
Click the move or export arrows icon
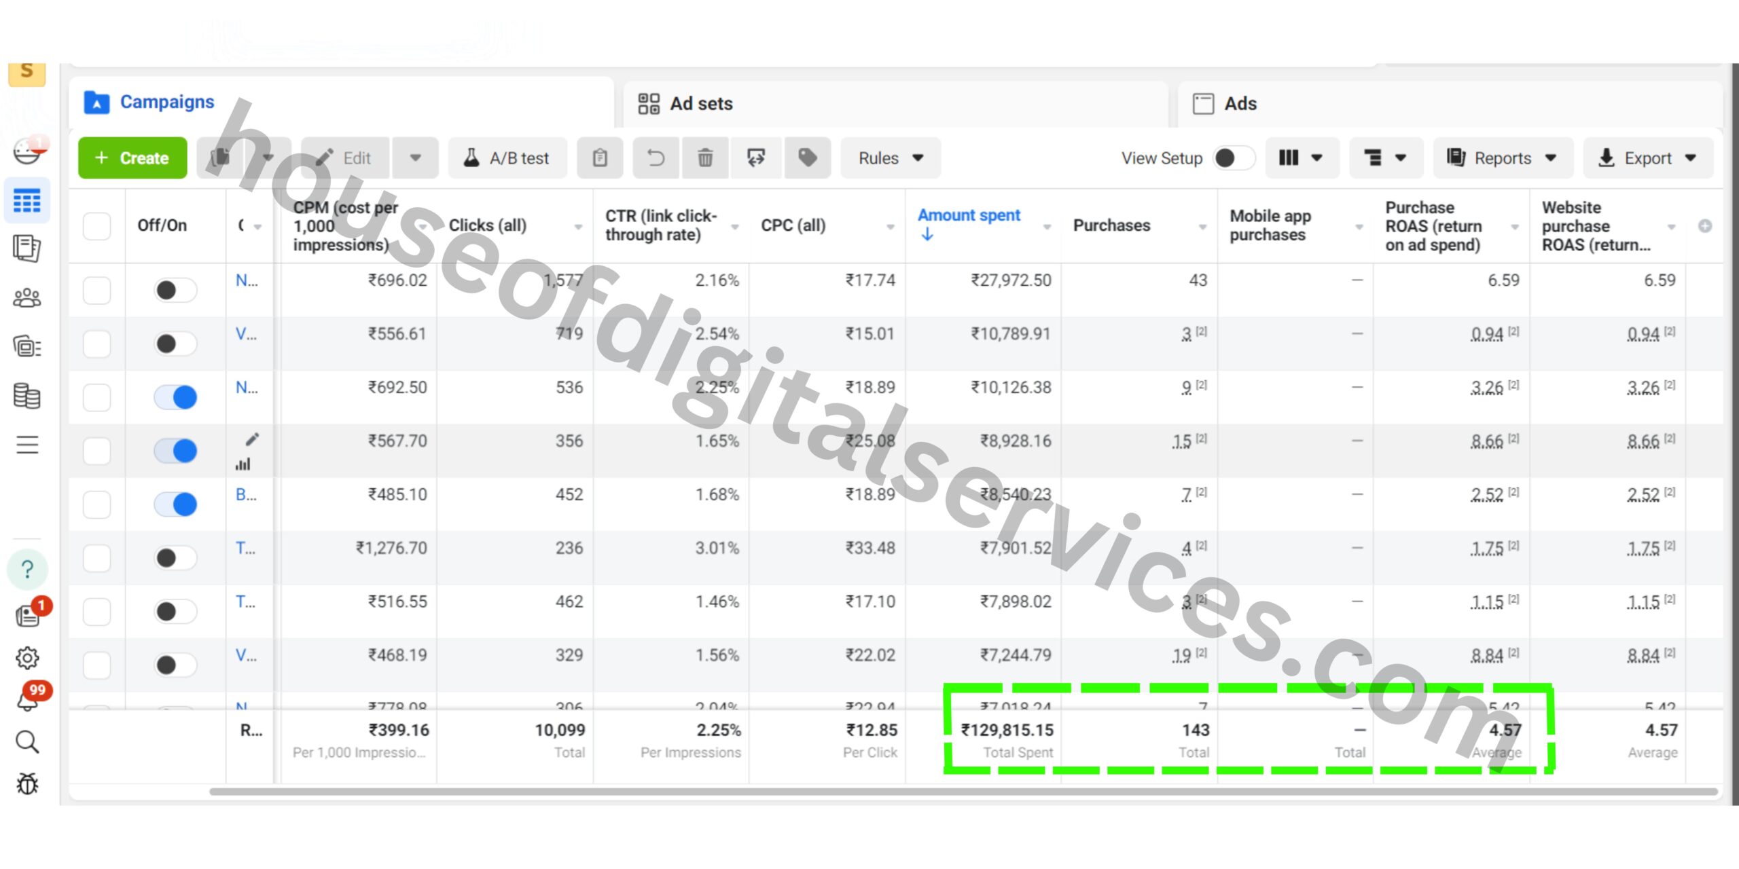pos(756,158)
